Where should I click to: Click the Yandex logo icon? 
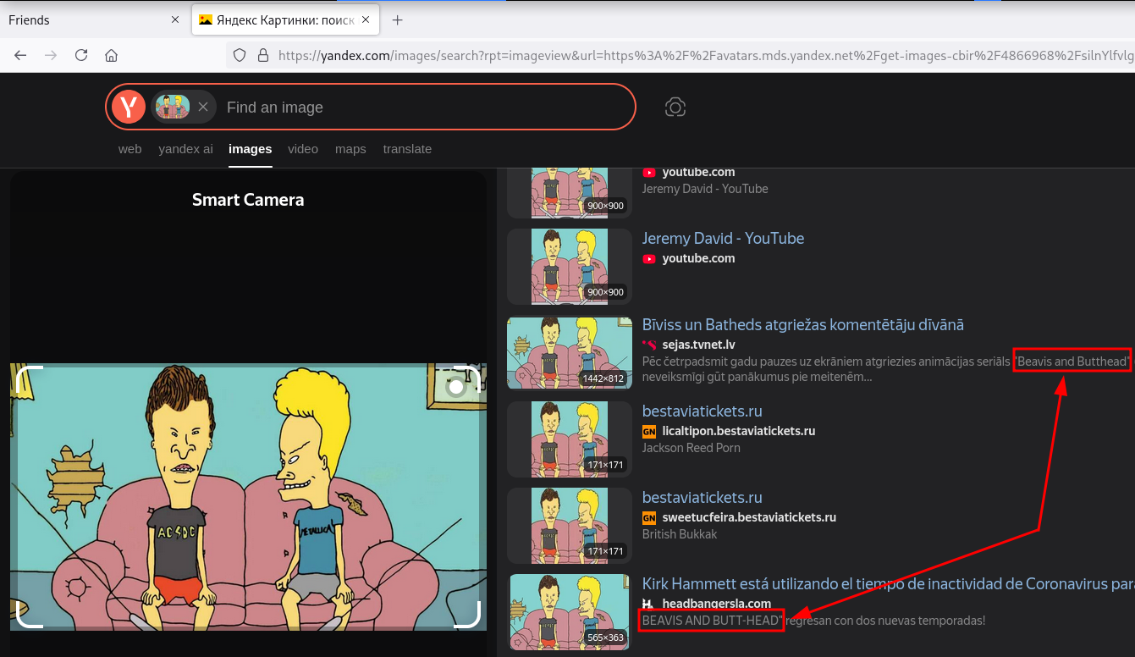pos(129,107)
